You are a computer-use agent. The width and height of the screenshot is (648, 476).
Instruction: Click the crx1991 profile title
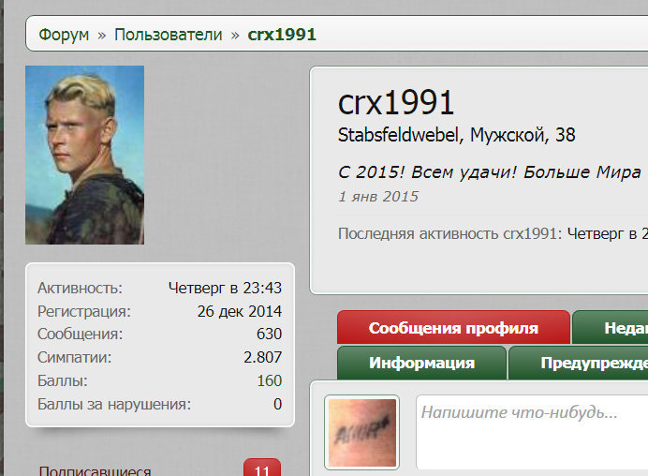pyautogui.click(x=396, y=102)
